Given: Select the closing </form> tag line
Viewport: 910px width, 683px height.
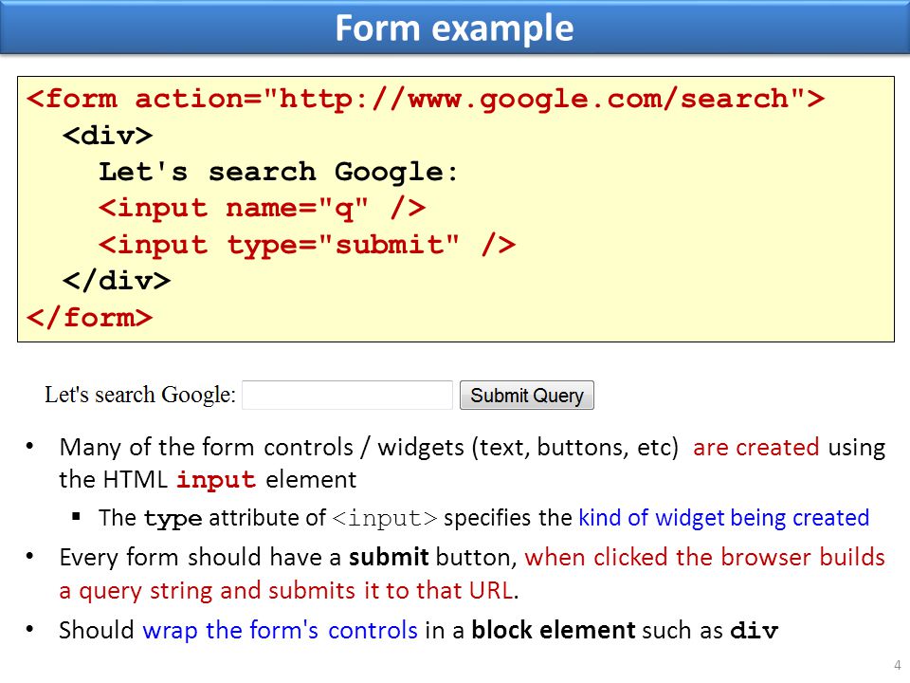Looking at the screenshot, I should pos(89,318).
